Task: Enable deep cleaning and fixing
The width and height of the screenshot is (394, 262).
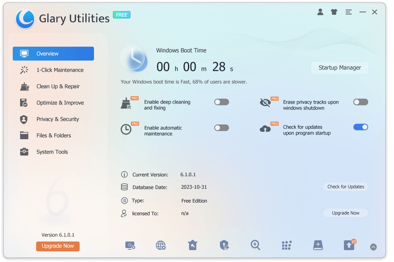Action: [221, 102]
